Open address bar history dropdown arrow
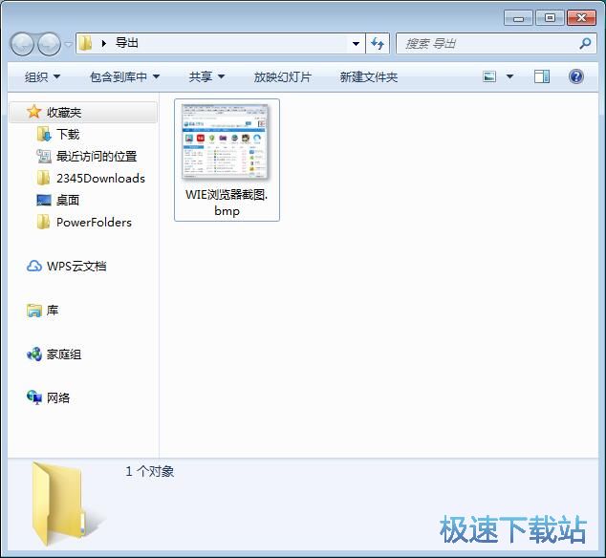The height and width of the screenshot is (558, 606). 356,44
